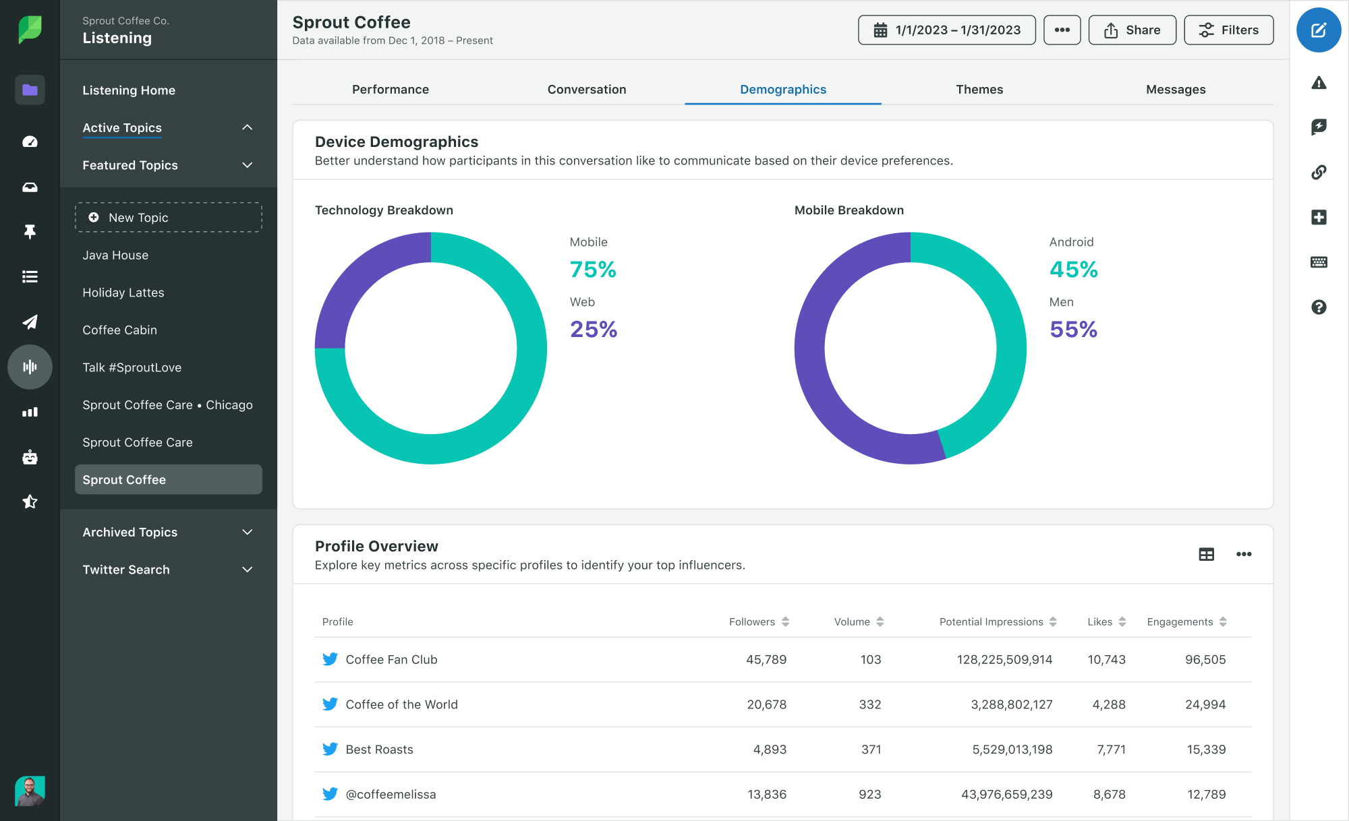Click the user avatar photo

[30, 791]
